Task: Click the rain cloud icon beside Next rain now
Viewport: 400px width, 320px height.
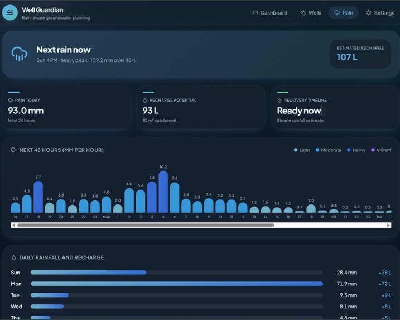Action: (20, 54)
